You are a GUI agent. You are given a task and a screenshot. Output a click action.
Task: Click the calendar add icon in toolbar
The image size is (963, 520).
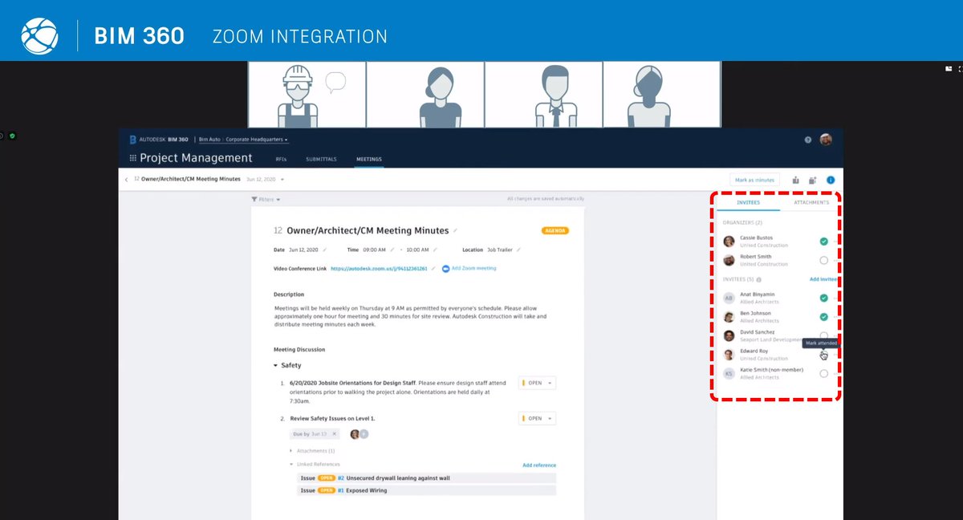[x=813, y=180]
